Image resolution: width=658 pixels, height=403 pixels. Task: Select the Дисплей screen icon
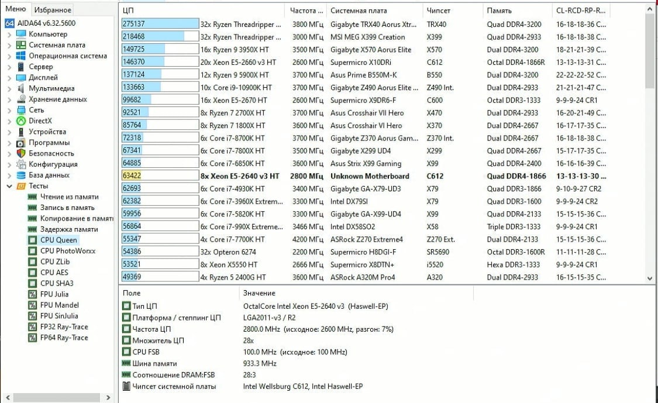point(20,77)
